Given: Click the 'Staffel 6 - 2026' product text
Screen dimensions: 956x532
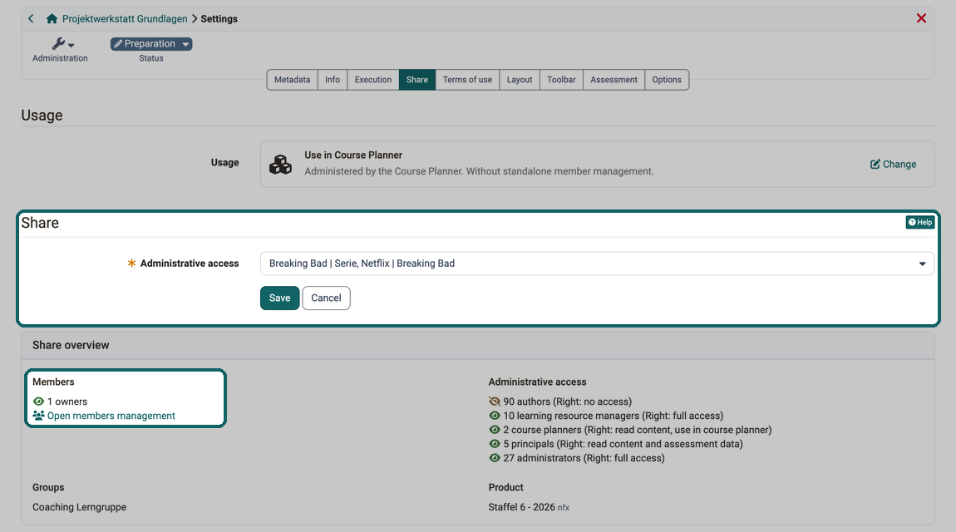Looking at the screenshot, I should [x=522, y=507].
